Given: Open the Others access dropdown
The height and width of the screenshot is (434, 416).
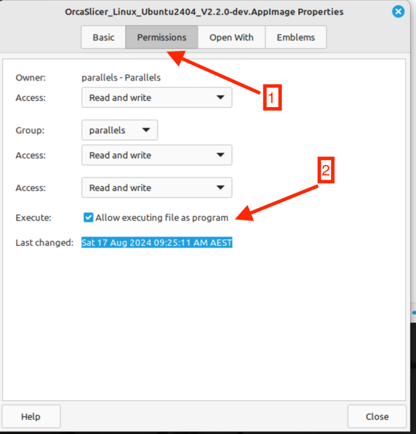Looking at the screenshot, I should 157,187.
